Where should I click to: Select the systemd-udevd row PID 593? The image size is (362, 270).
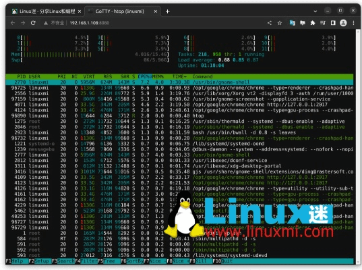[179, 255]
